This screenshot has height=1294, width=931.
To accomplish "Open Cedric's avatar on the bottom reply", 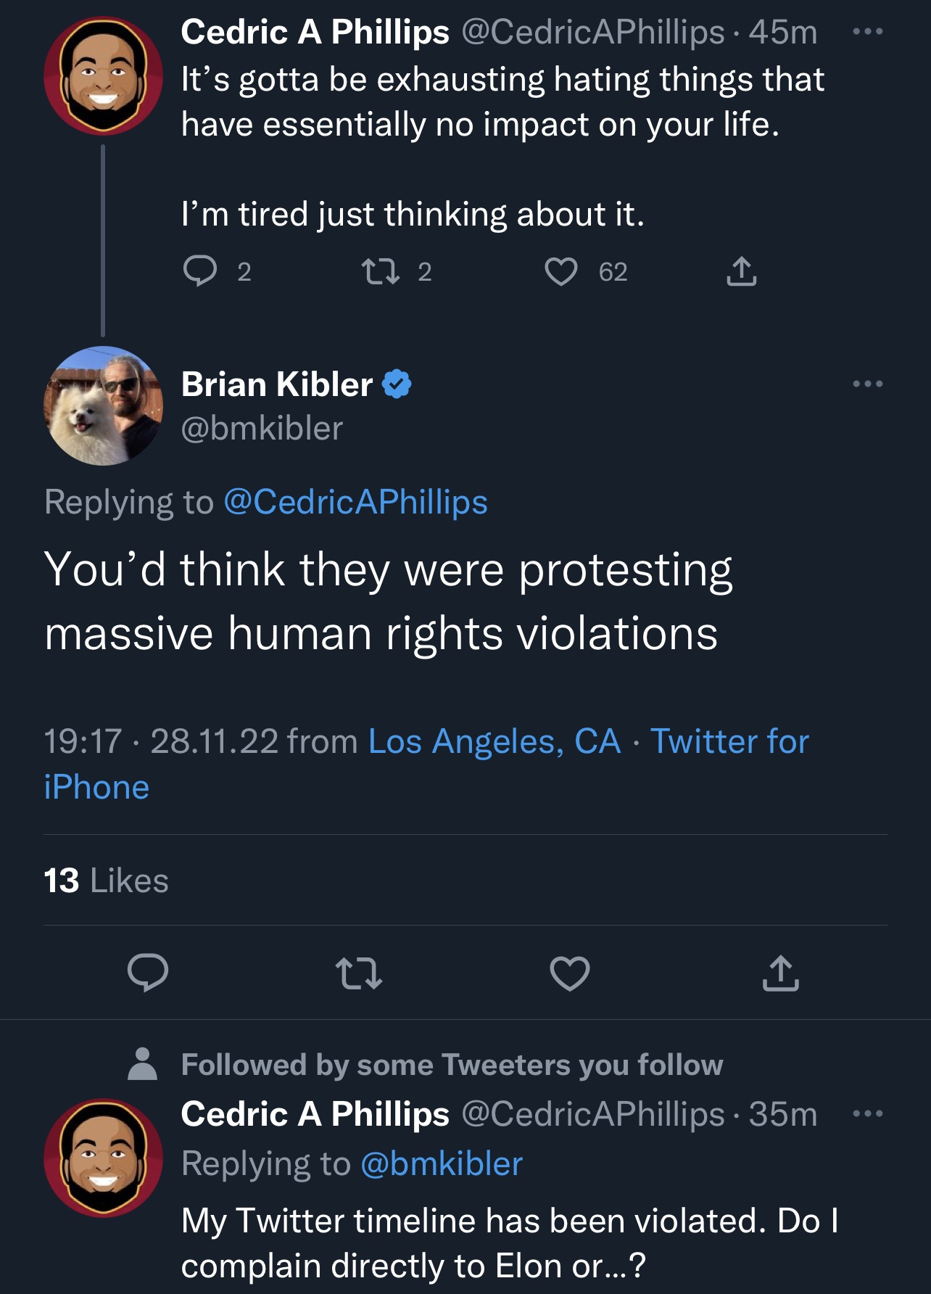I will point(103,1158).
